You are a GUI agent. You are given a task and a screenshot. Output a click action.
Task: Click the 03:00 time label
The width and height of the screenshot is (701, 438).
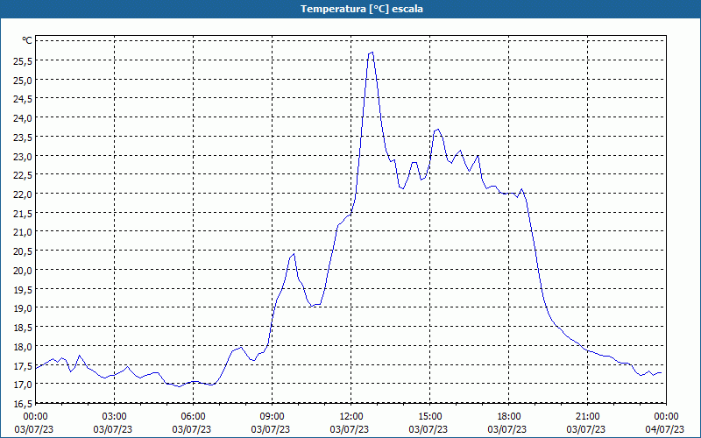(x=115, y=417)
